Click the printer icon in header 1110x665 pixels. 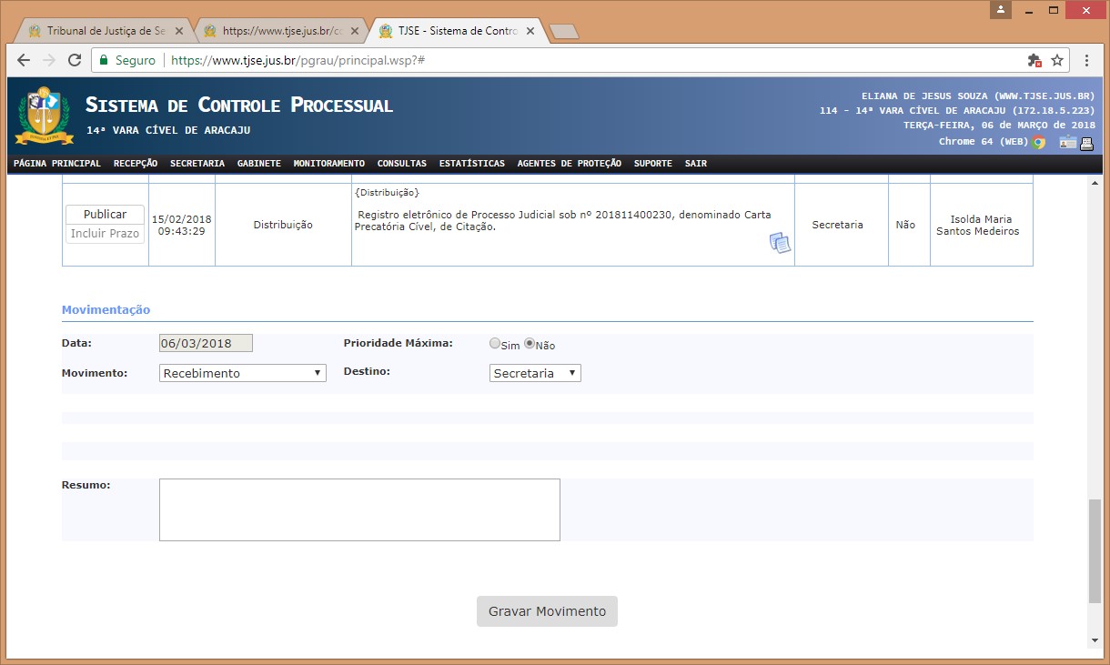[1086, 142]
